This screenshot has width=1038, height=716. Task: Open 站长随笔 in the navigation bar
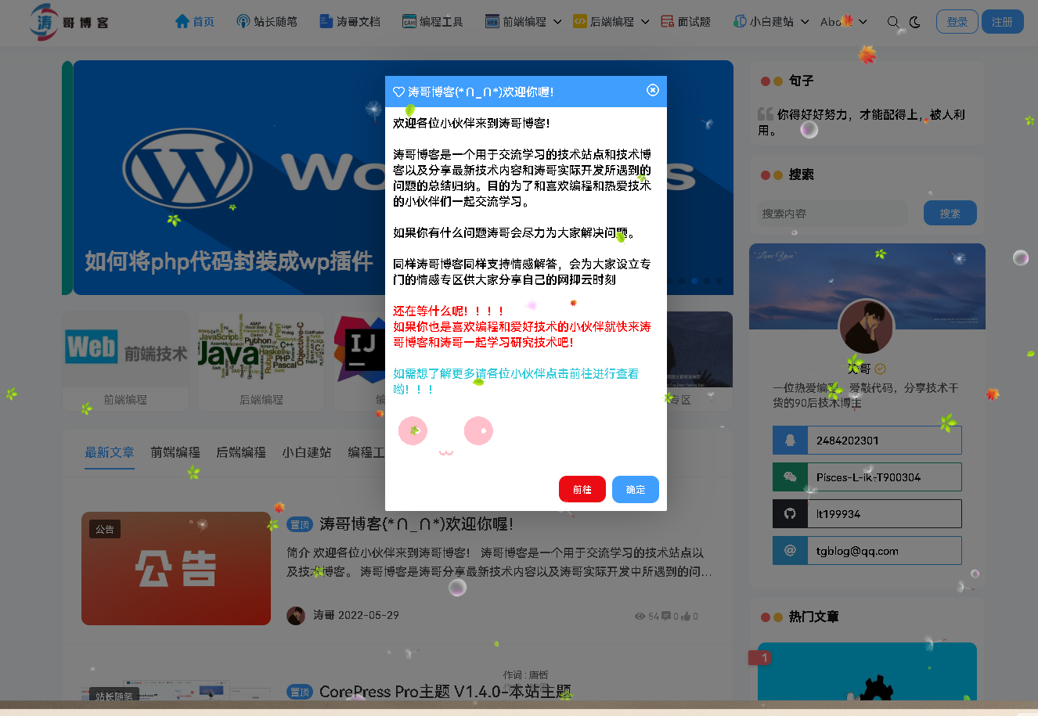pyautogui.click(x=267, y=21)
